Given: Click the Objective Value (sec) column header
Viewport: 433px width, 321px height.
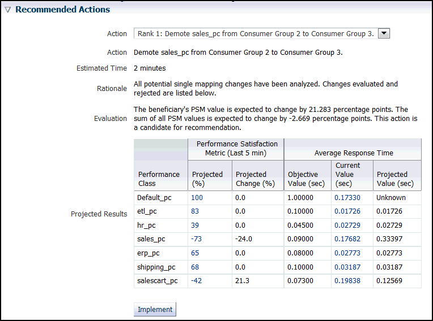Looking at the screenshot, I should (x=308, y=175).
